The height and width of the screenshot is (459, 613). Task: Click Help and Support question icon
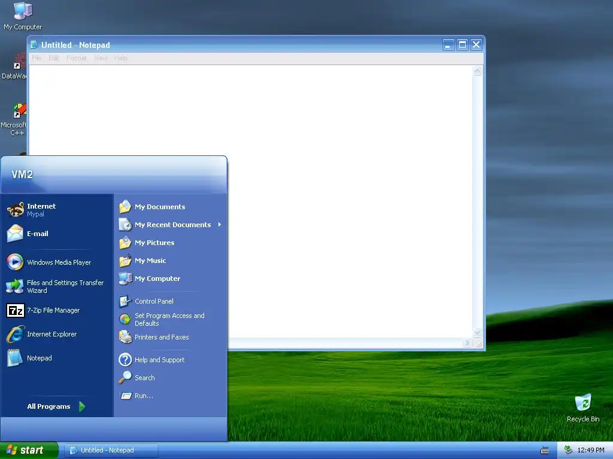tap(125, 359)
